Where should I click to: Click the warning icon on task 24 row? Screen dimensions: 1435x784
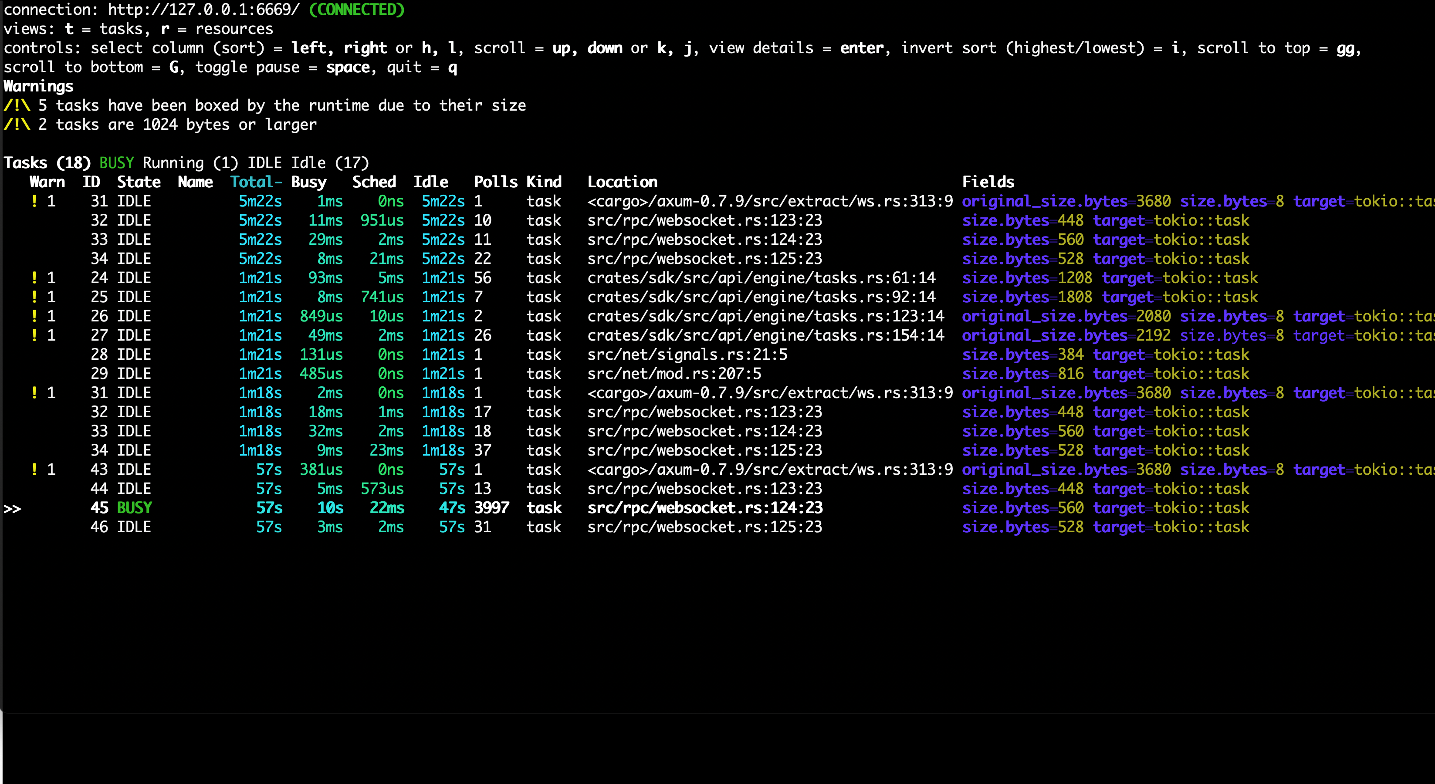(34, 278)
